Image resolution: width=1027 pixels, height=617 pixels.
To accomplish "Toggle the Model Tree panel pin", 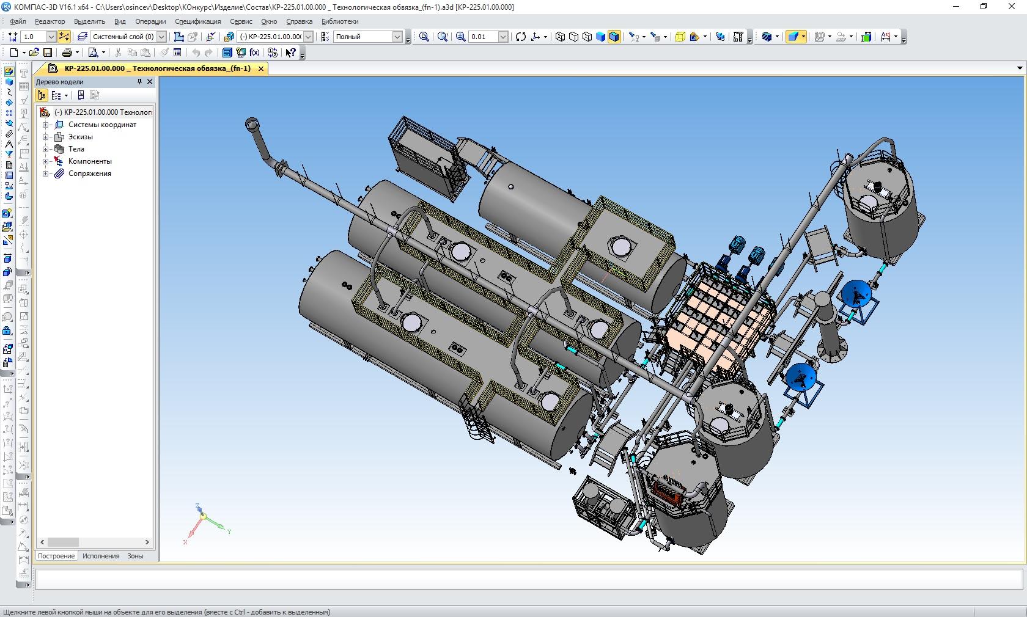I will (139, 82).
